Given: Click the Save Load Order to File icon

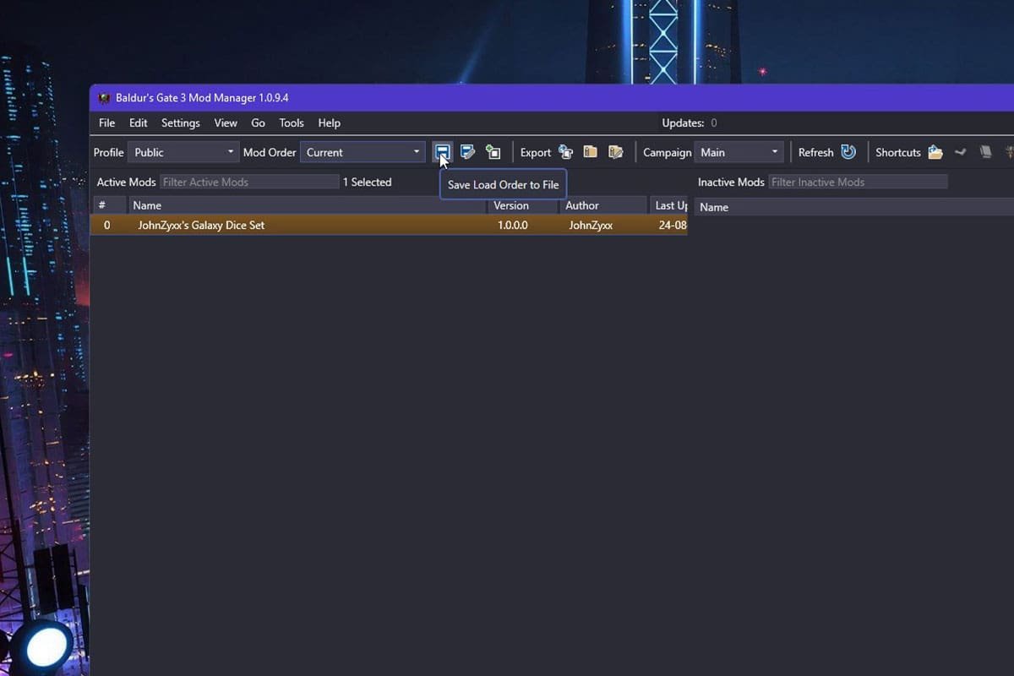Looking at the screenshot, I should click(442, 152).
